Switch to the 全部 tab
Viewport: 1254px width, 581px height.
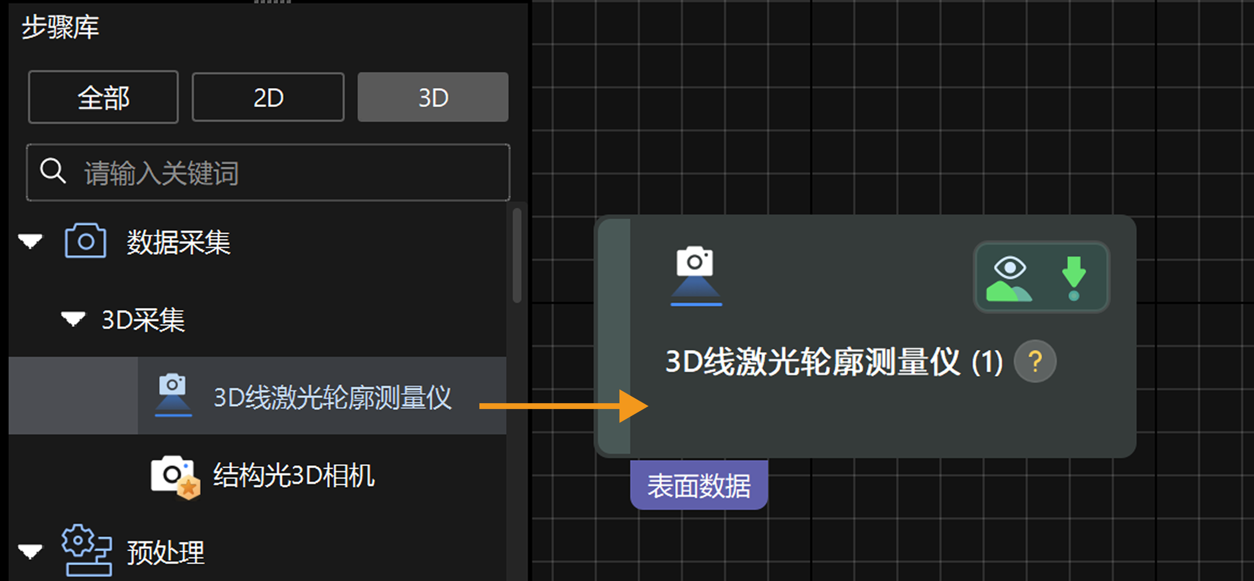click(103, 98)
